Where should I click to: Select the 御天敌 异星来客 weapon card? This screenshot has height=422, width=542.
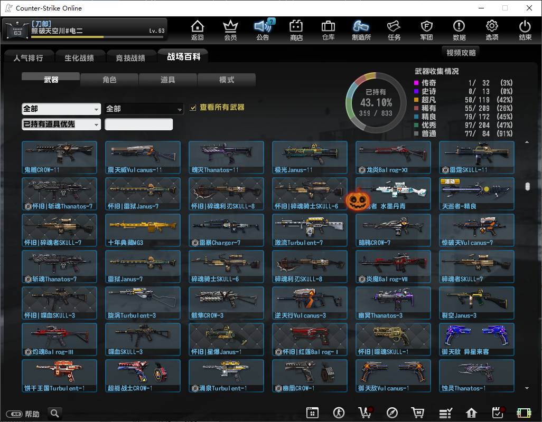pos(476,339)
